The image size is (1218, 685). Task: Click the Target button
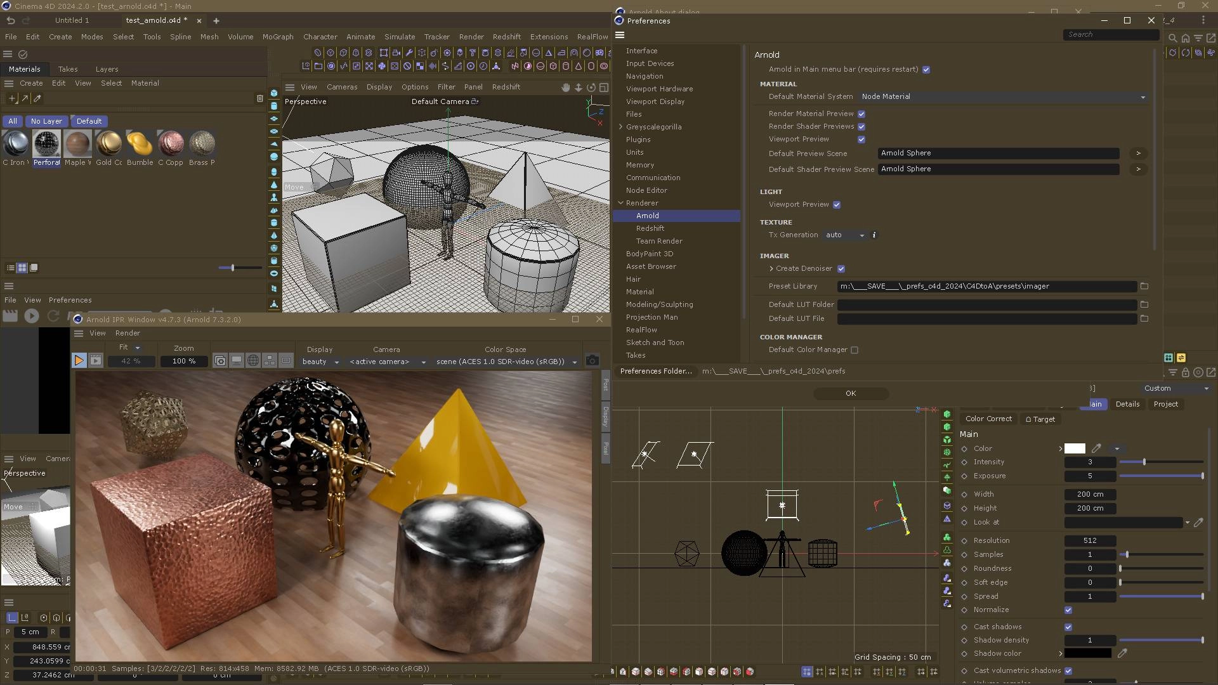coord(1040,419)
